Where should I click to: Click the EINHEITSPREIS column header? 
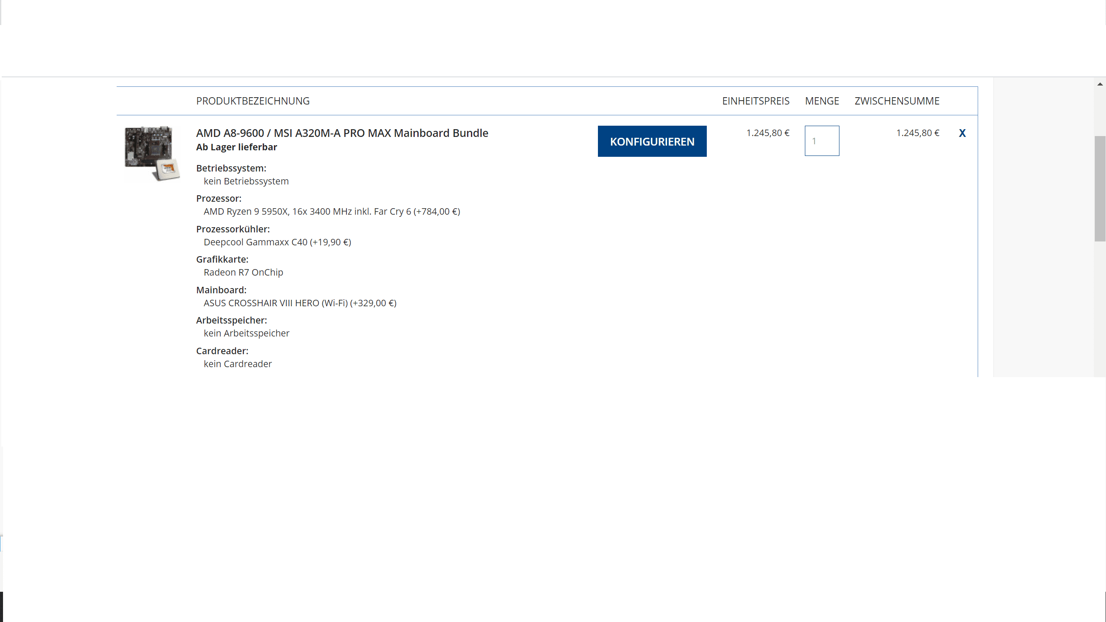pyautogui.click(x=756, y=101)
